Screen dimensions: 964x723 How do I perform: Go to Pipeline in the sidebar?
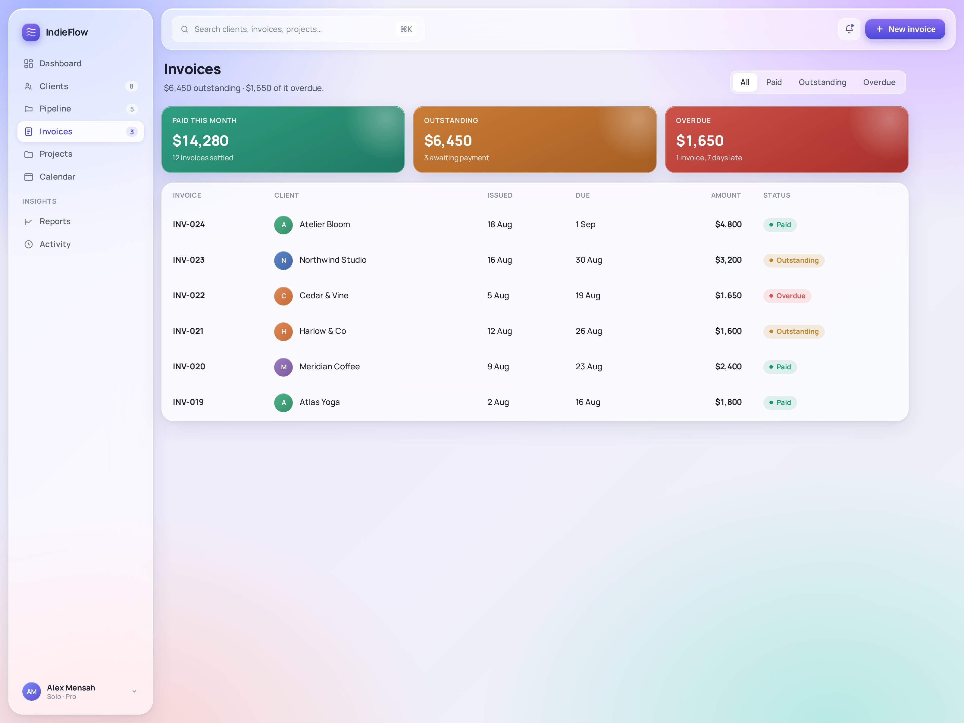click(x=81, y=109)
